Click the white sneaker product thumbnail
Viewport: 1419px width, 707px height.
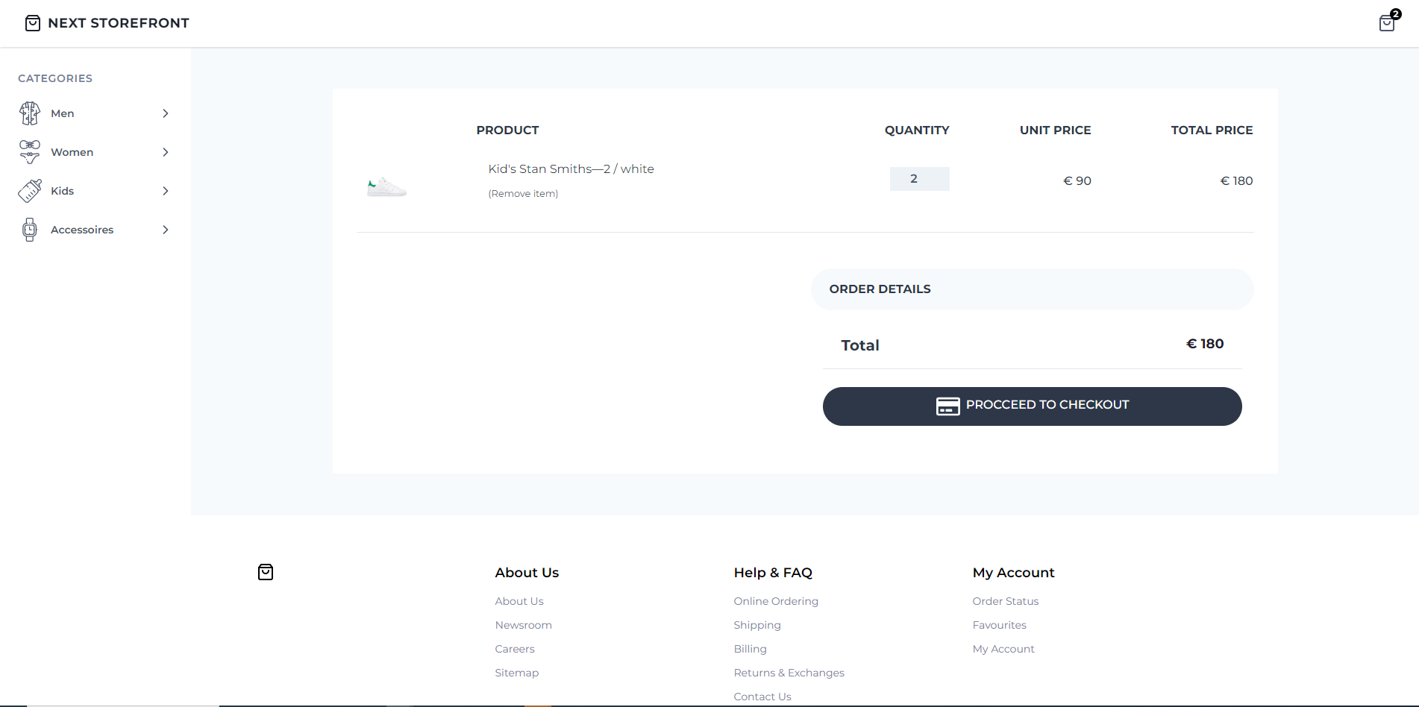tap(386, 186)
